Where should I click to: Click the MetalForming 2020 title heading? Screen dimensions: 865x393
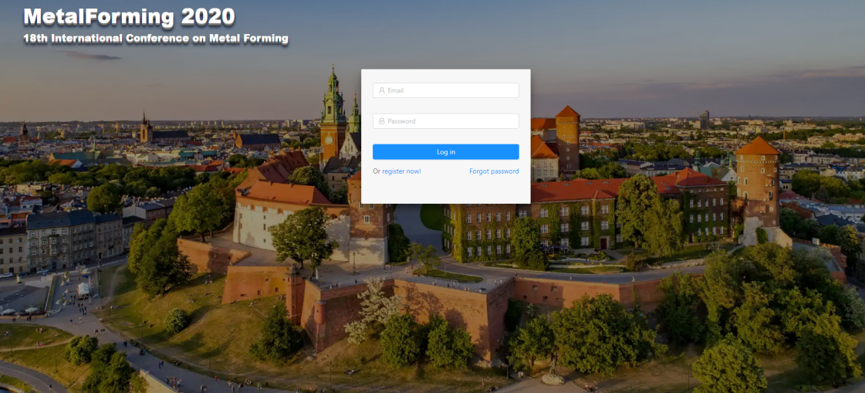129,17
